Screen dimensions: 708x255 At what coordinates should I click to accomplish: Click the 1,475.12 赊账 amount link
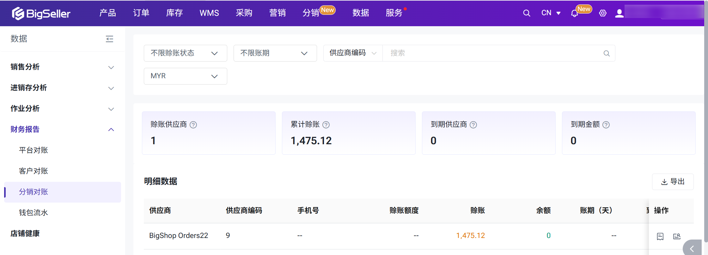(x=470, y=236)
